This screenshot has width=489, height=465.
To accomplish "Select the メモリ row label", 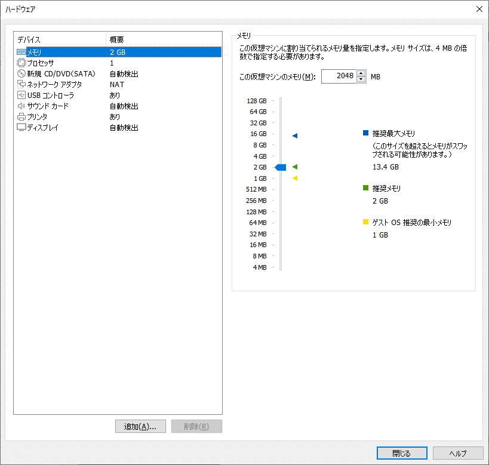I will coord(34,52).
